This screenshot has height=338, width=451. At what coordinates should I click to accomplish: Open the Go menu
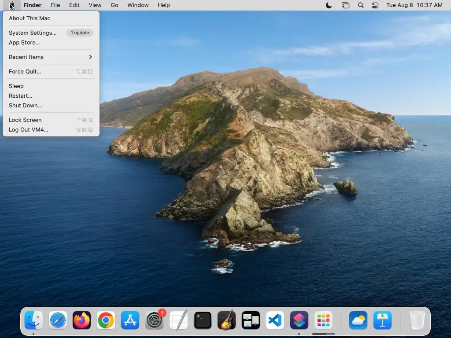tap(115, 5)
